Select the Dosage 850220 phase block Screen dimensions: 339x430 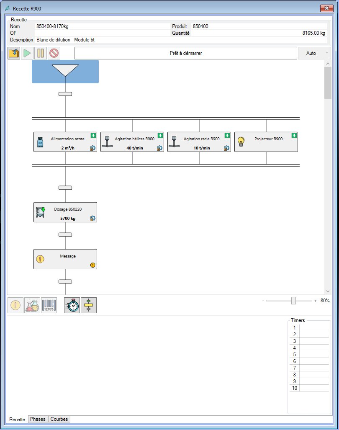tap(65, 212)
